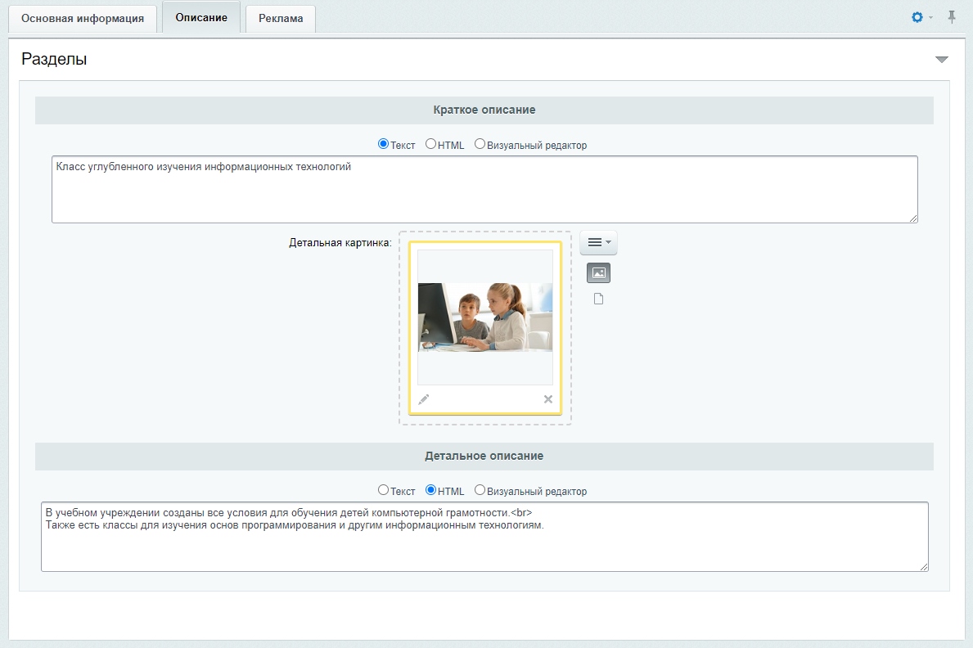The height and width of the screenshot is (648, 973).
Task: Select Визуальный редактор for Детальное описание
Action: click(480, 490)
